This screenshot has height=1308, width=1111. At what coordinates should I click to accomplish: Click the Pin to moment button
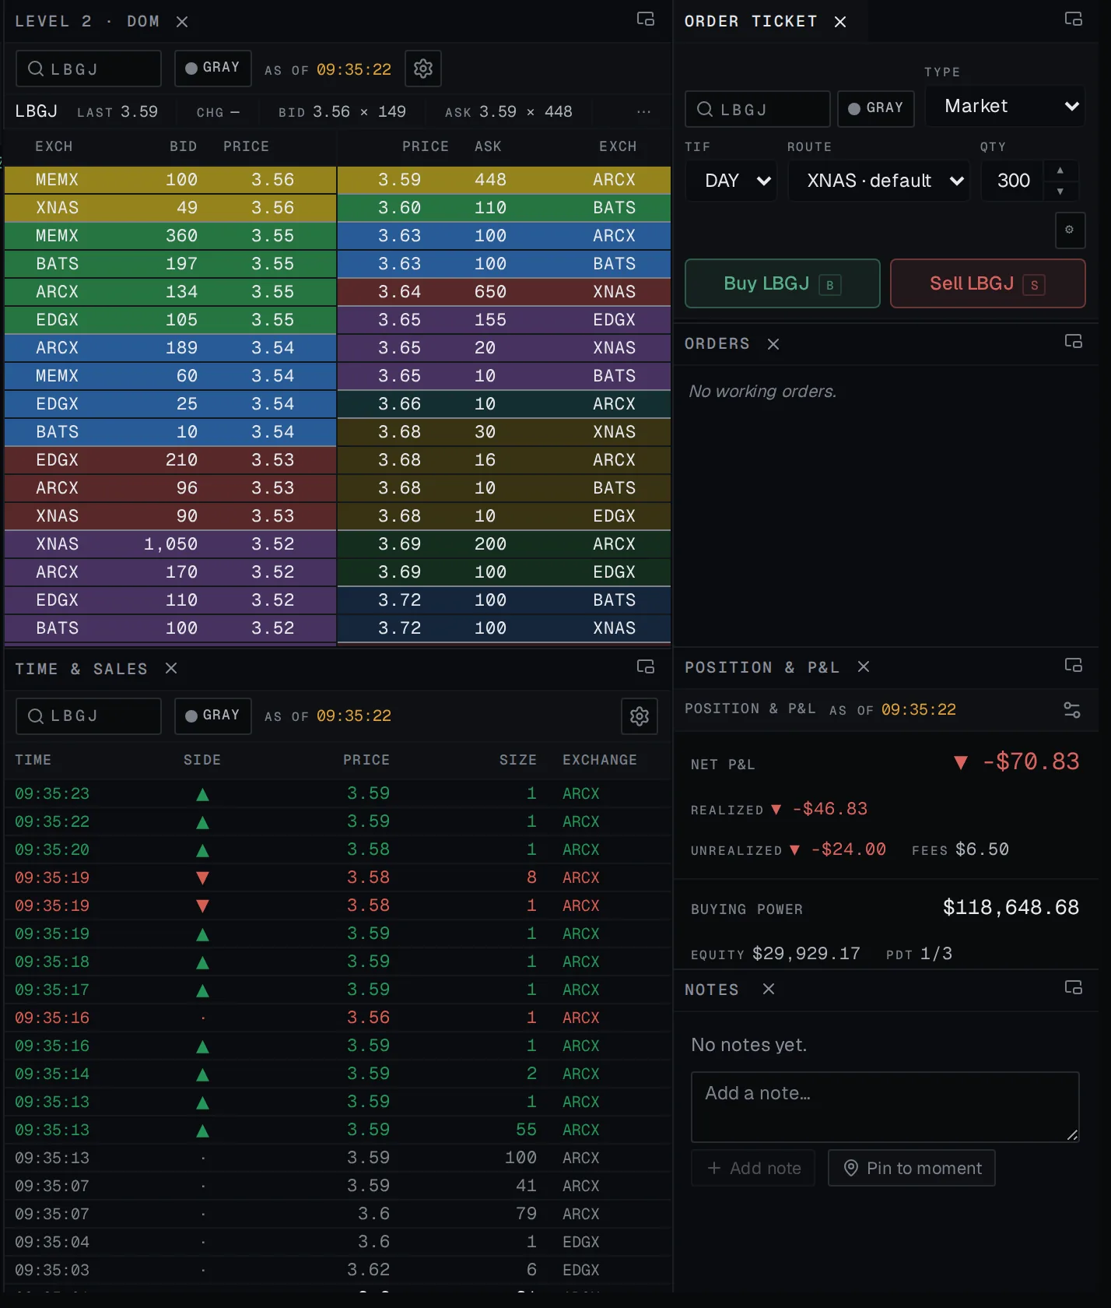point(912,1168)
